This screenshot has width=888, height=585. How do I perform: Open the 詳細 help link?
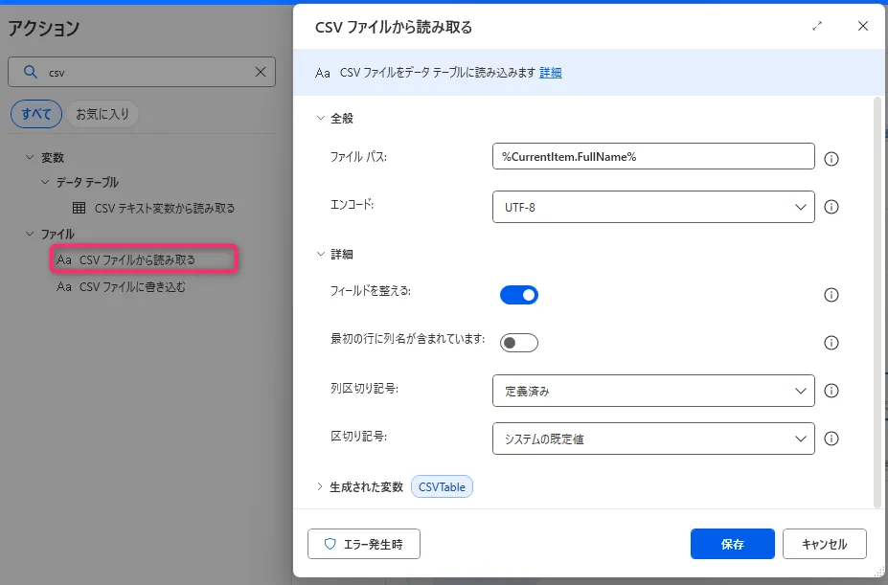551,72
